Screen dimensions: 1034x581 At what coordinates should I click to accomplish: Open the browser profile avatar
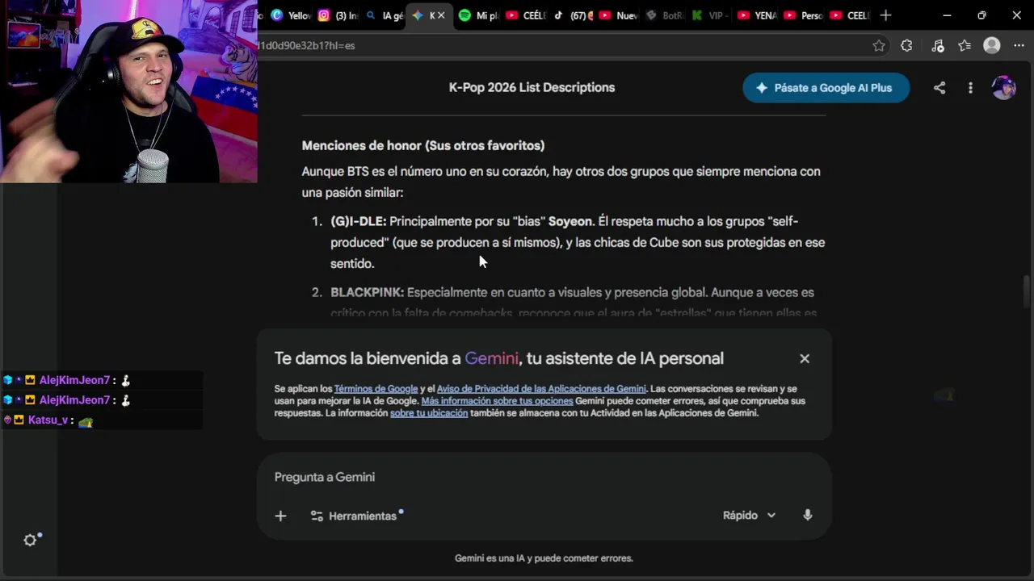pos(992,46)
